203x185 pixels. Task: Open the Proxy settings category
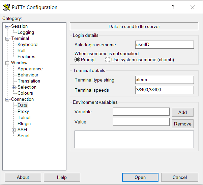(x=23, y=112)
